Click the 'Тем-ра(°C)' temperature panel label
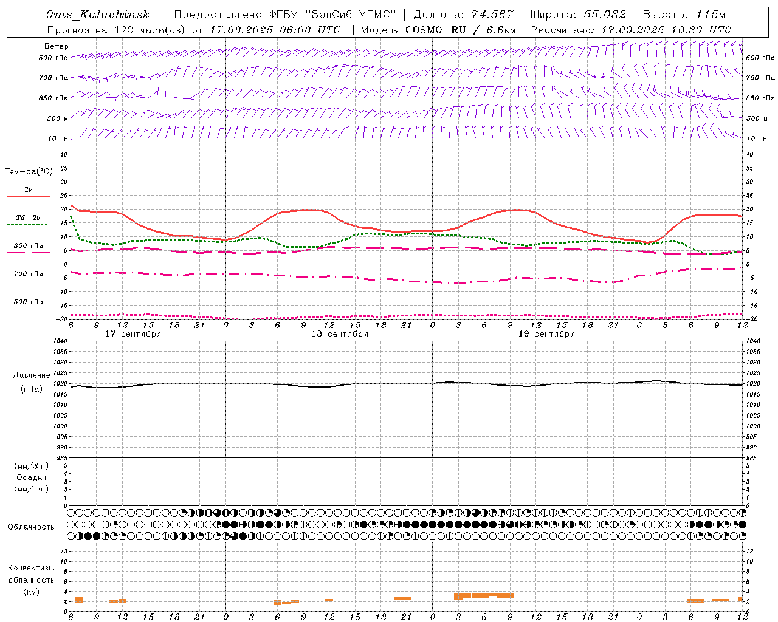 [29, 172]
